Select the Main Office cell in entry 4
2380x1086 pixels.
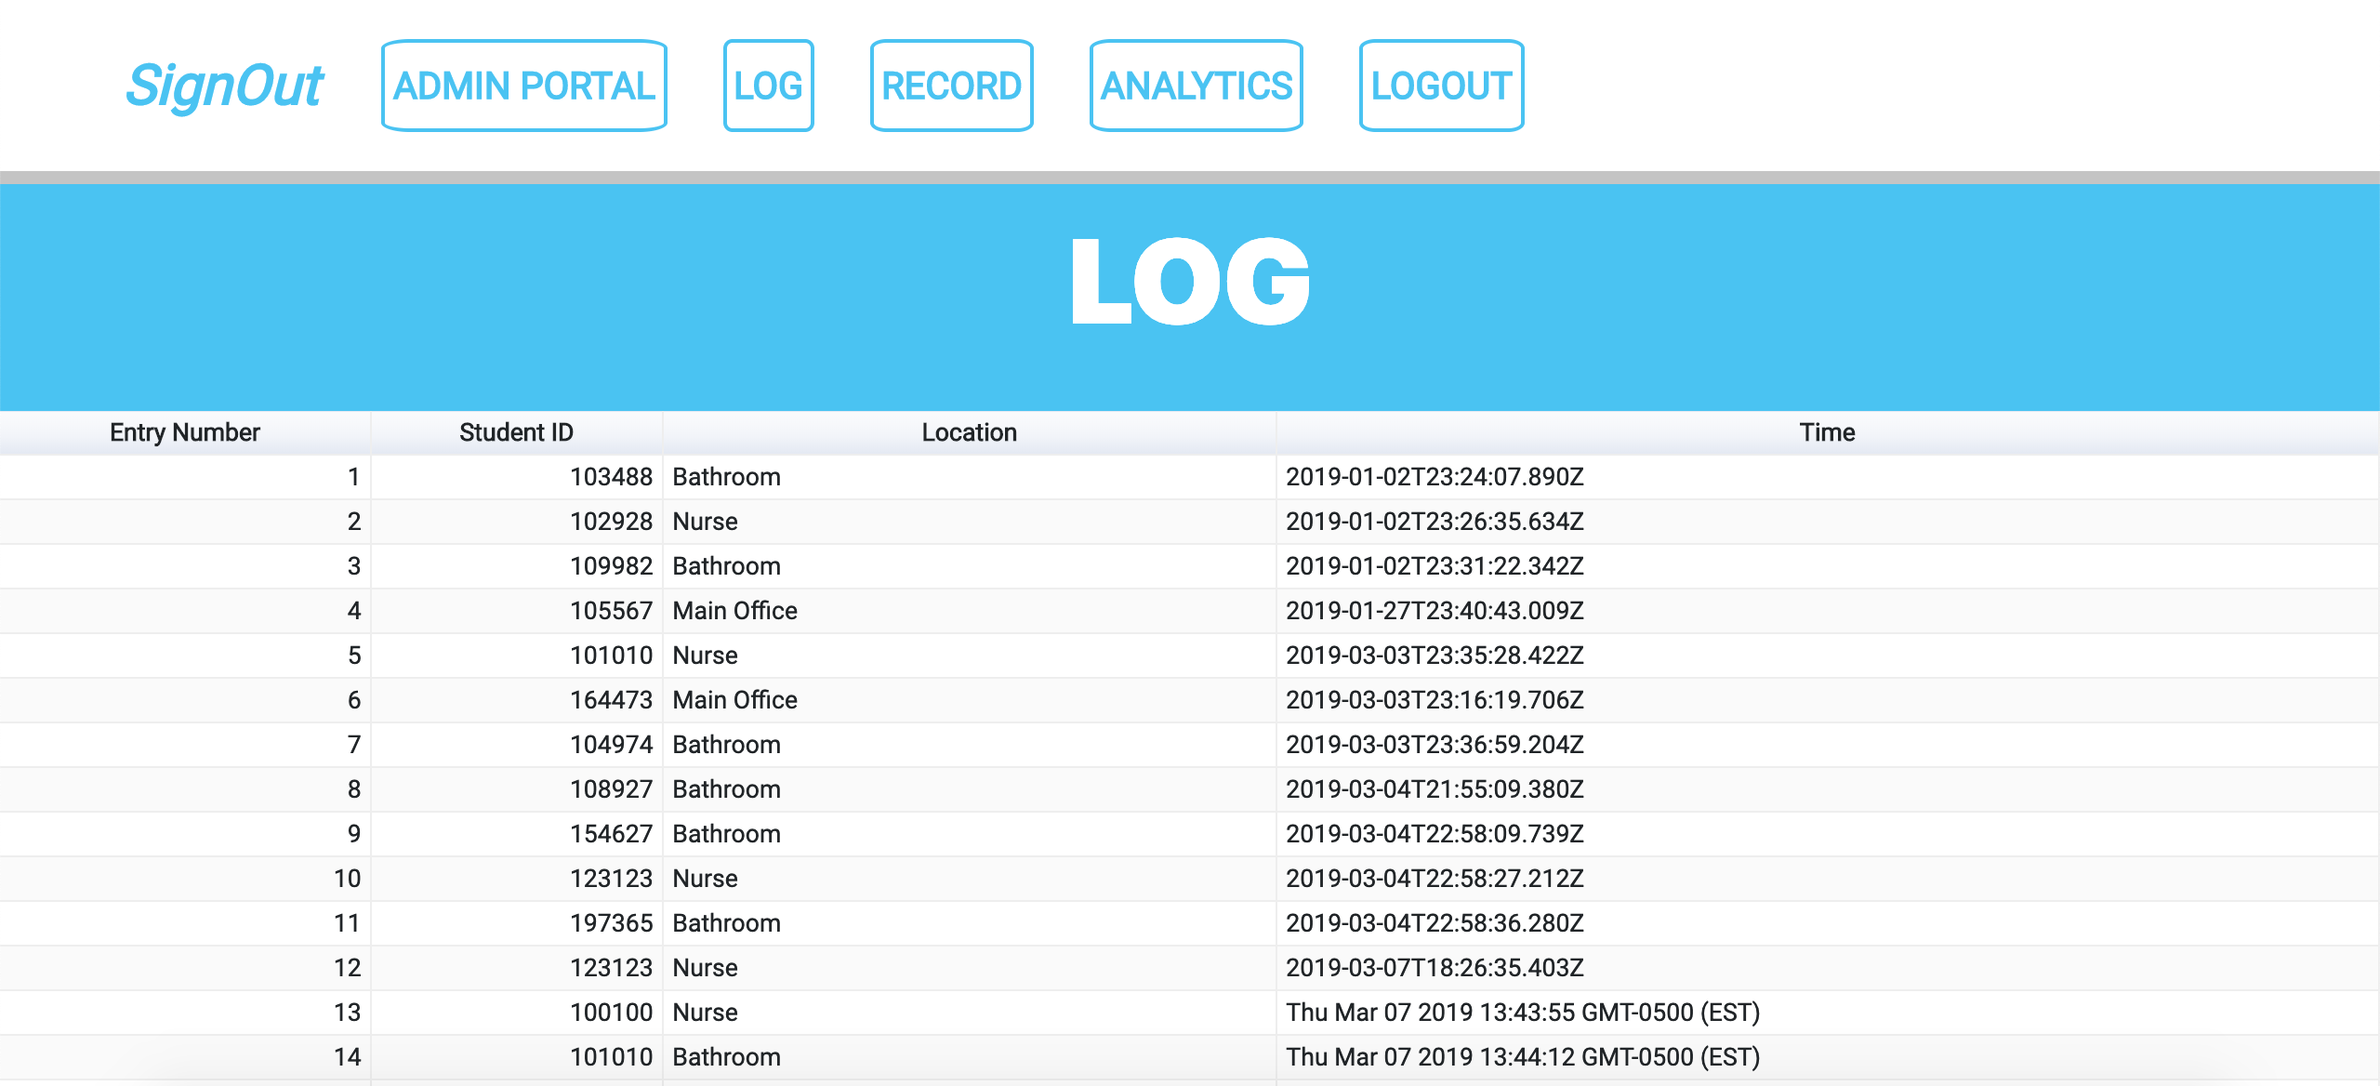tap(734, 611)
